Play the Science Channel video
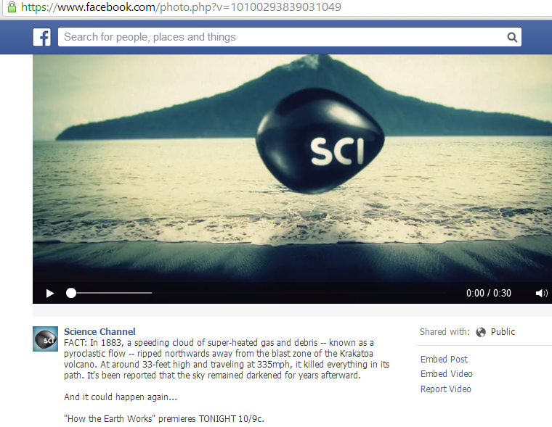552x427 pixels. tap(50, 293)
